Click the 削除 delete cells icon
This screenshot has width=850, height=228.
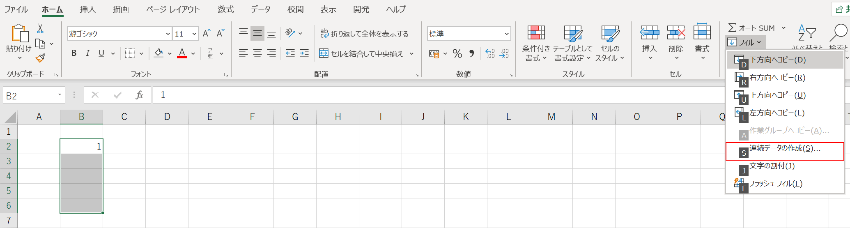676,32
